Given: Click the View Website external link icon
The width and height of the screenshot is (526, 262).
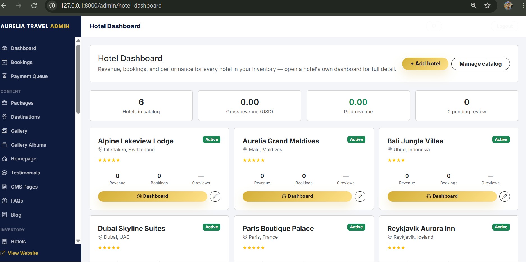Looking at the screenshot, I should (x=3, y=253).
